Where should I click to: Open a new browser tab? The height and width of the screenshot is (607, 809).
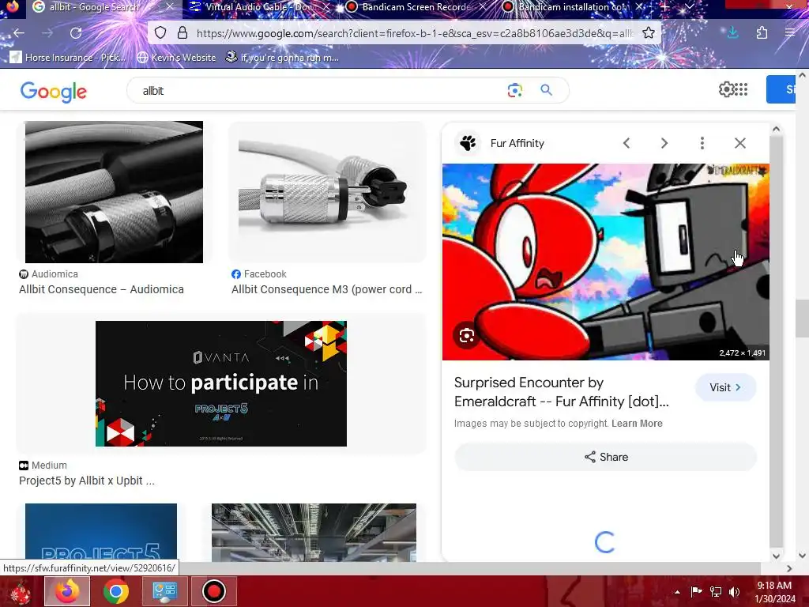[665, 6]
